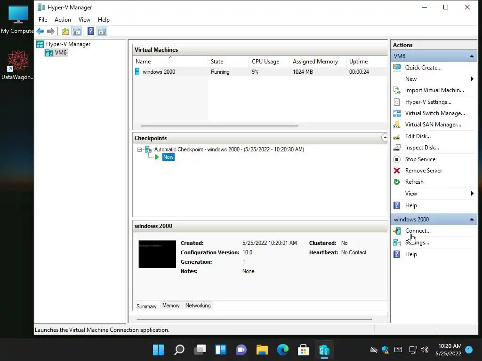The height and width of the screenshot is (361, 482).
Task: Click the Virtual SAN Manager icon
Action: [397, 125]
